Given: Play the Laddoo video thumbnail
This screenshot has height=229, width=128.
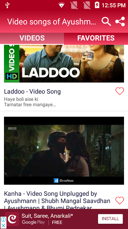Looking at the screenshot, I should tap(64, 64).
